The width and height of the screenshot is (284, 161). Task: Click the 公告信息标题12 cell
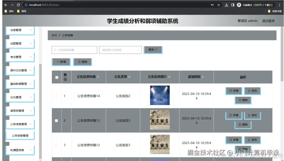(89, 145)
